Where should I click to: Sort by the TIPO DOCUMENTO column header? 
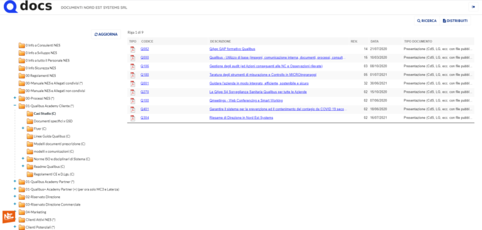click(418, 41)
